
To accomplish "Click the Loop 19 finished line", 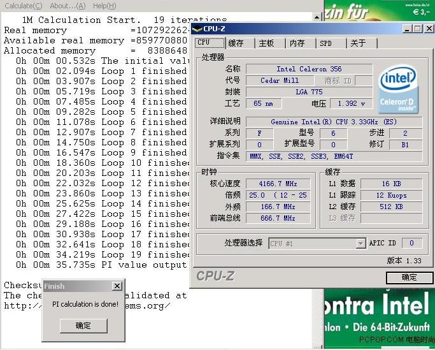I will click(103, 255).
